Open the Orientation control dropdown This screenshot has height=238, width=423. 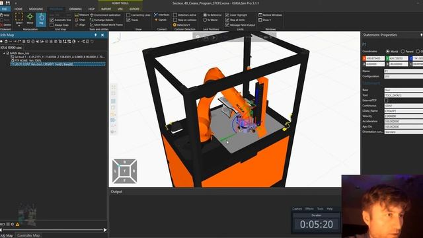tap(404, 132)
